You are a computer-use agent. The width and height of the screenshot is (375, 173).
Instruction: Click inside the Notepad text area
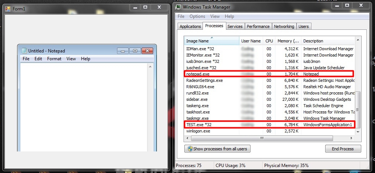pos(84,107)
